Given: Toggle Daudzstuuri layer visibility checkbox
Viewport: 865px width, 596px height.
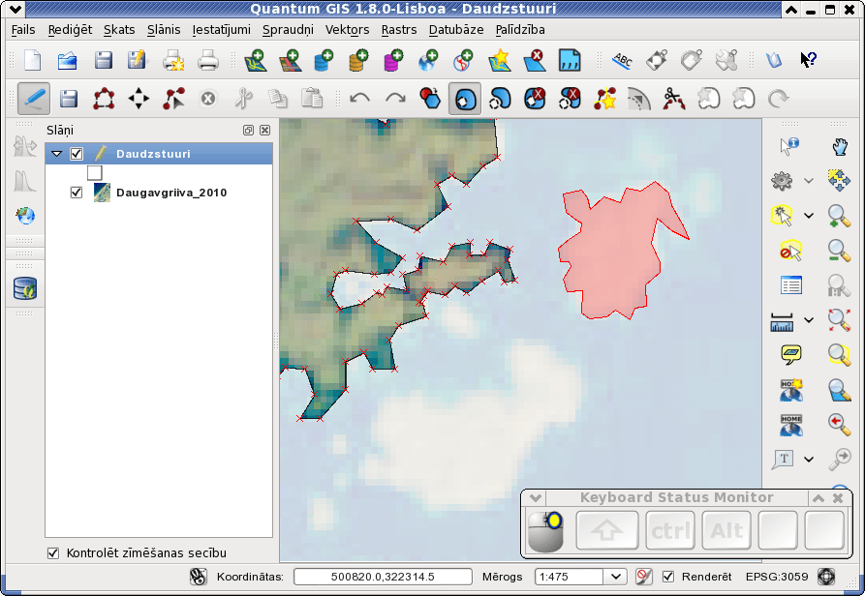Looking at the screenshot, I should [x=77, y=154].
